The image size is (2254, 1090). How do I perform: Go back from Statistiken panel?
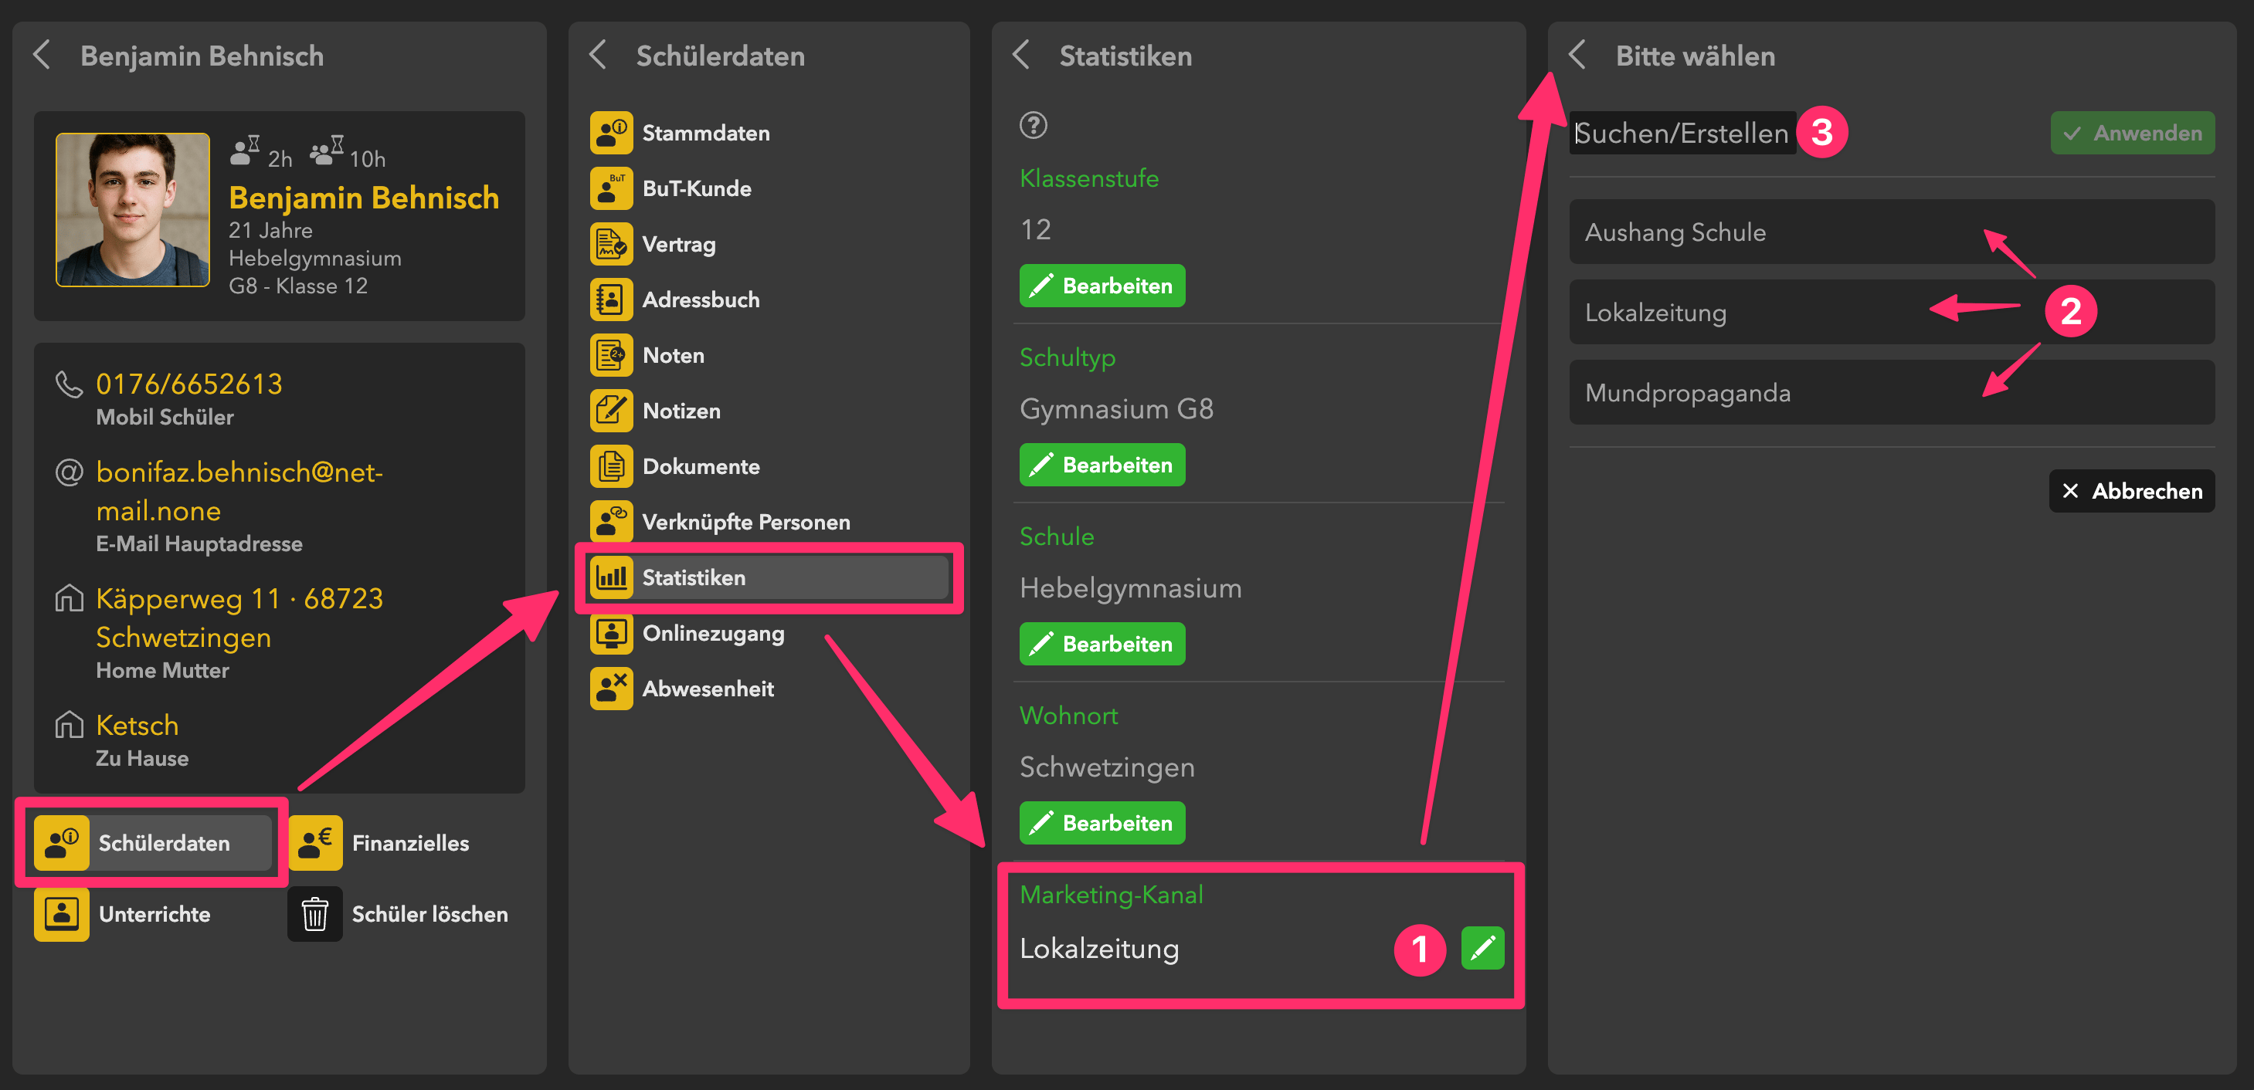coord(1021,55)
